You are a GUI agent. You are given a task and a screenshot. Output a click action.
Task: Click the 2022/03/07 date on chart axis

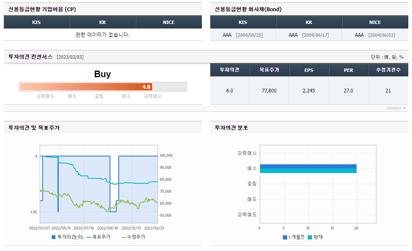point(39,228)
